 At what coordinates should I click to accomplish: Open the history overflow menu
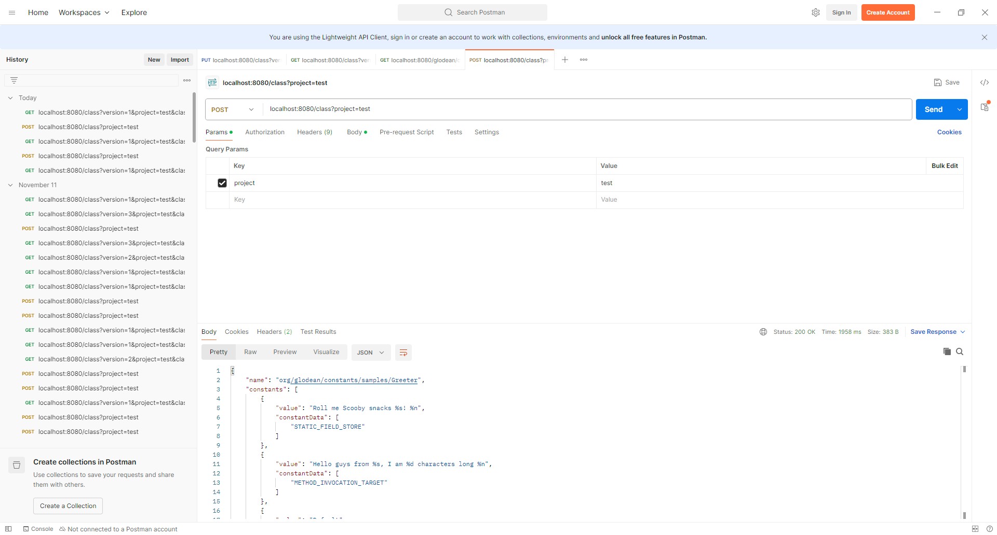[x=187, y=80]
